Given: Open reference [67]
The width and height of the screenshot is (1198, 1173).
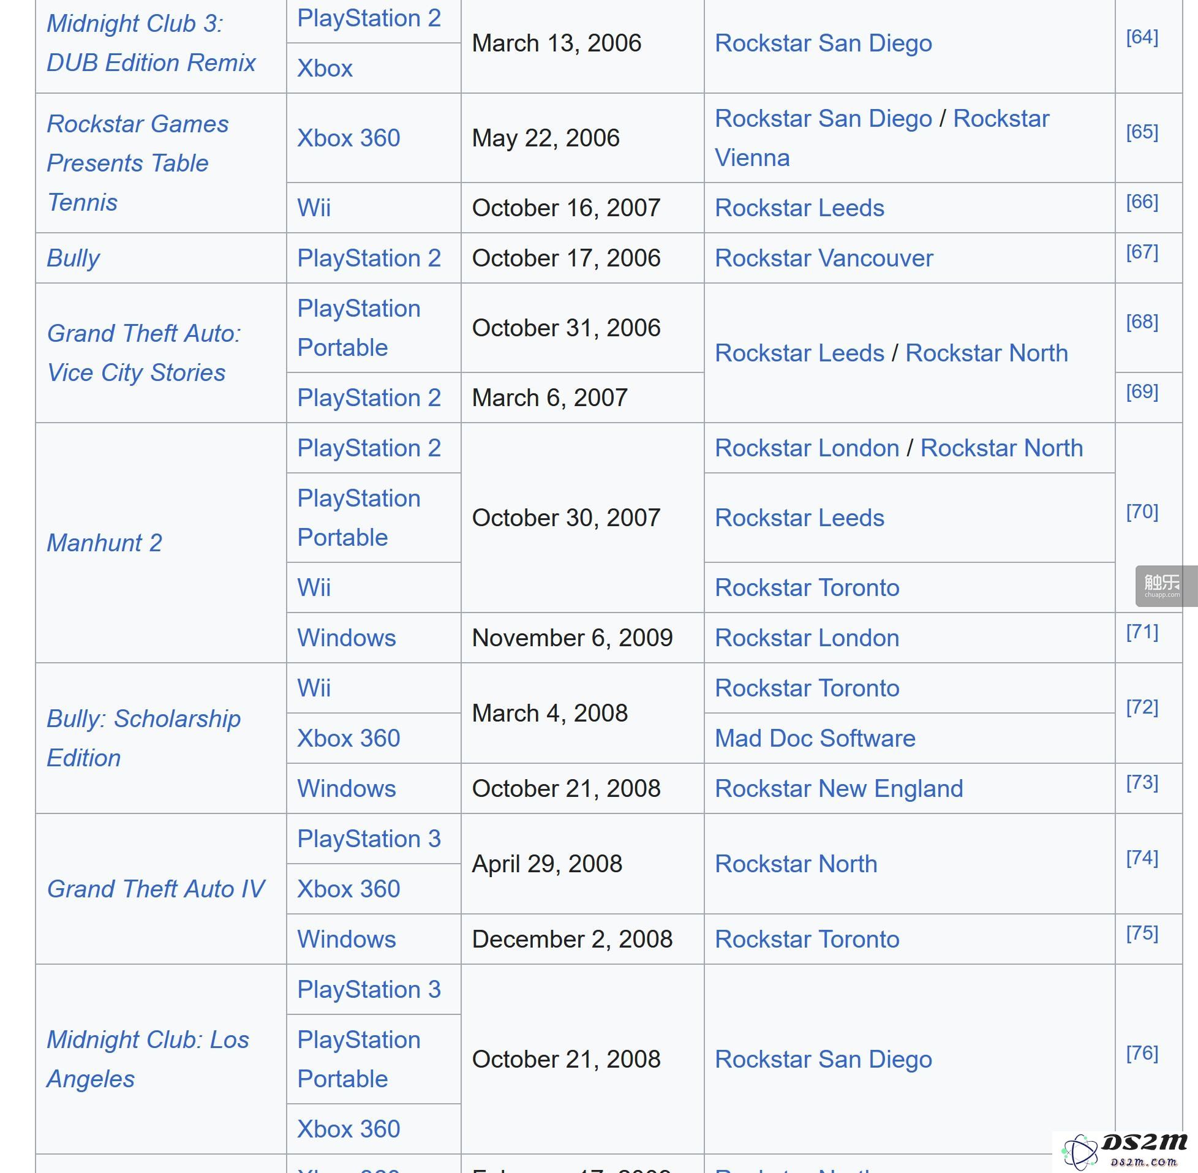Looking at the screenshot, I should coord(1142,252).
